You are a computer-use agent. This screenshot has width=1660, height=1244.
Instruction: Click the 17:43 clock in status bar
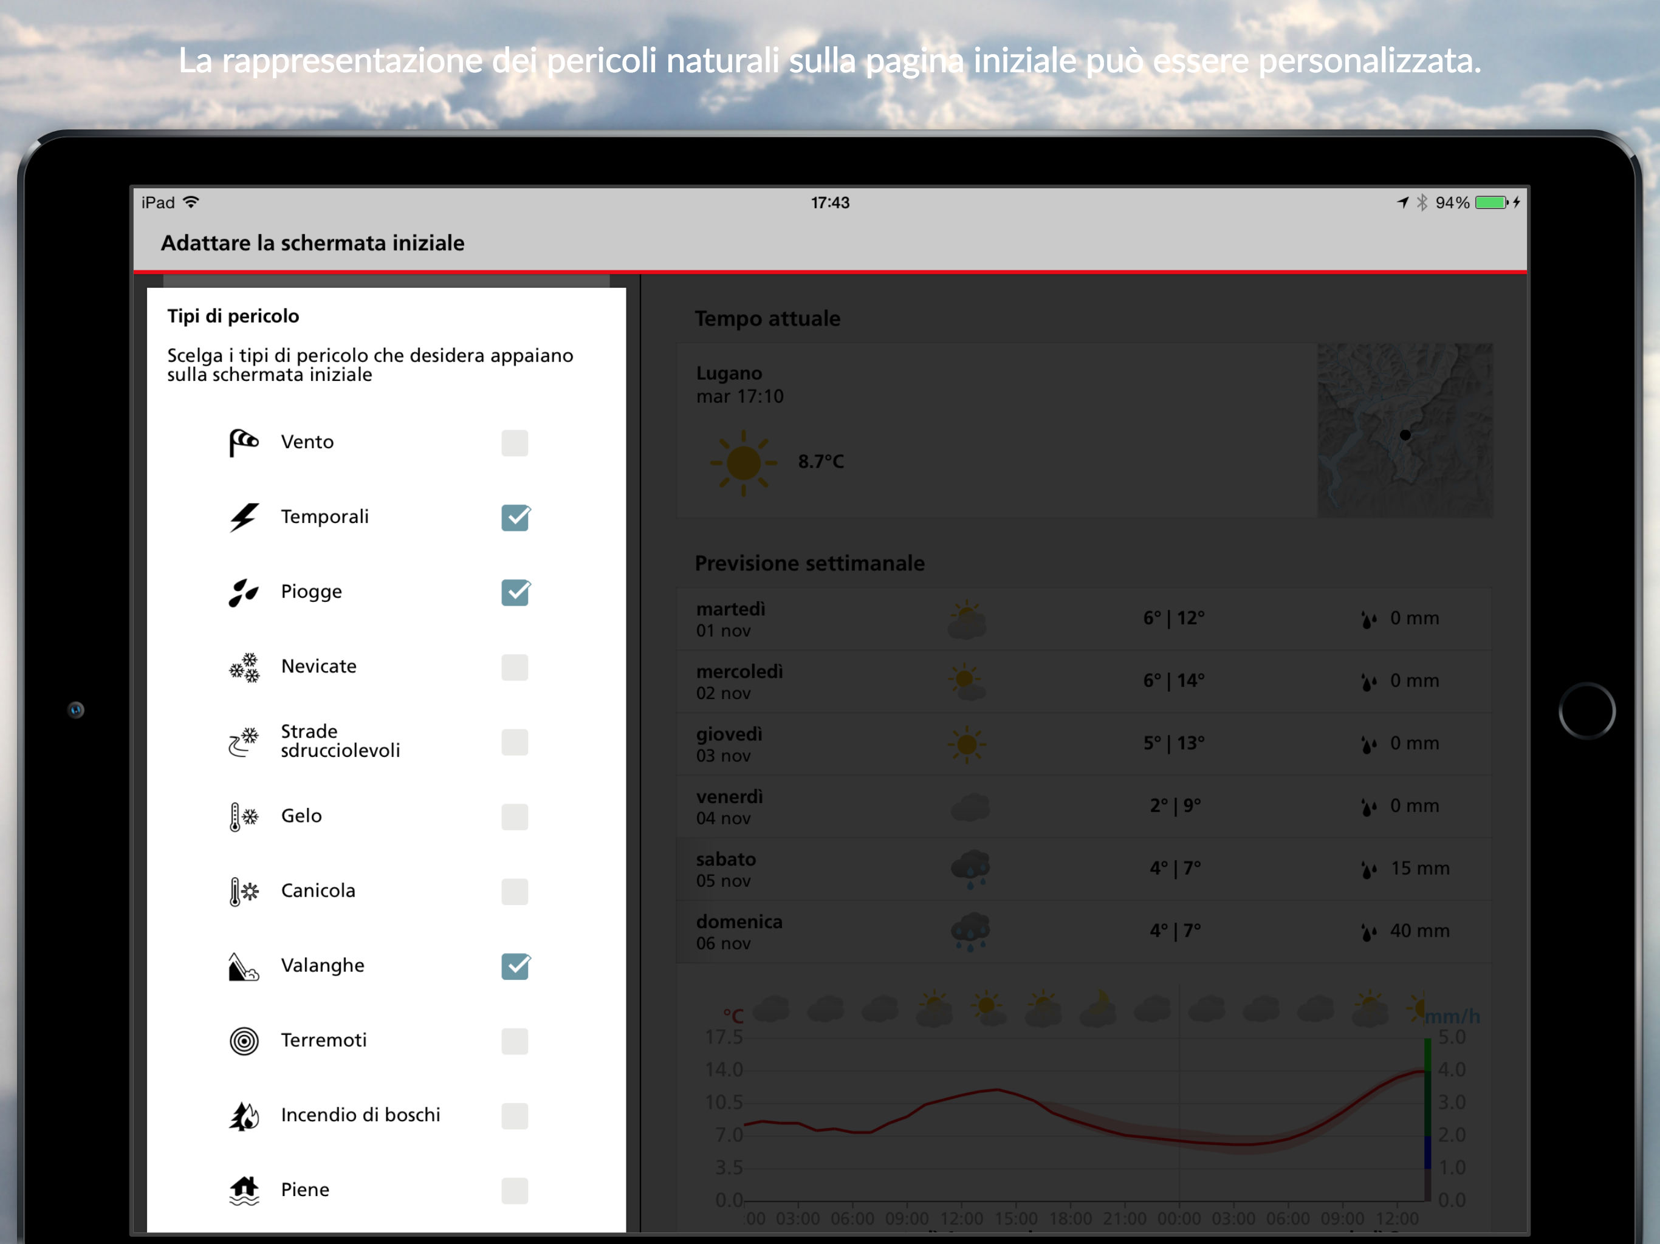click(x=830, y=203)
